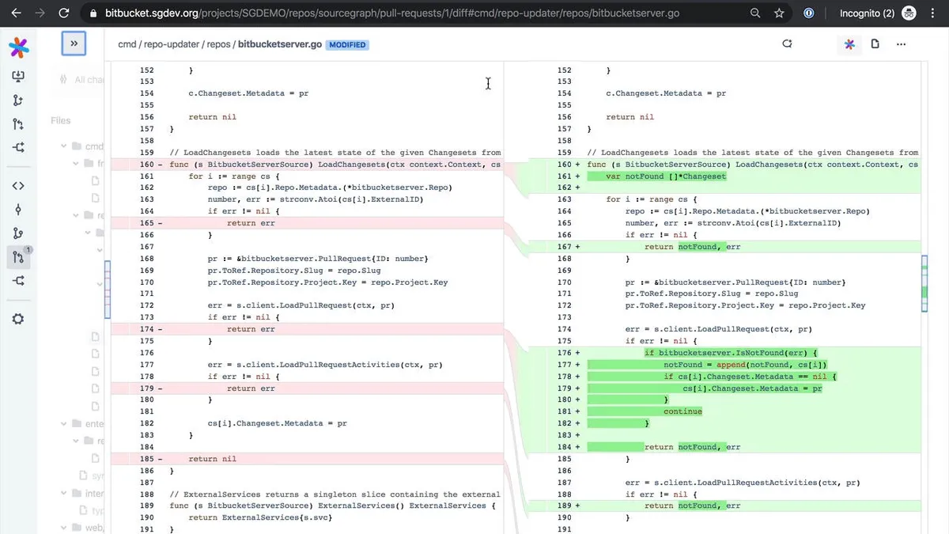Screen dimensions: 949x534
Task: Click the cmd breadcrumb segment
Action: click(127, 44)
